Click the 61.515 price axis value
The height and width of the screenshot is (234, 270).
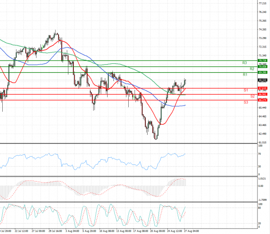(263, 143)
